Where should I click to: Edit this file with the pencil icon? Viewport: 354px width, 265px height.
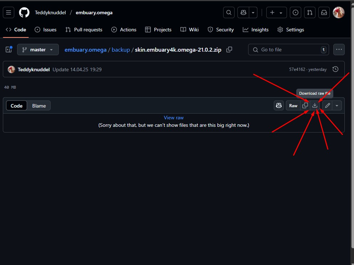tap(327, 105)
